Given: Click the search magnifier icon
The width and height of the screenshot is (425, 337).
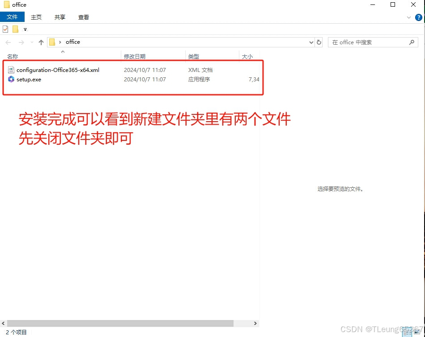Looking at the screenshot, I should (412, 42).
